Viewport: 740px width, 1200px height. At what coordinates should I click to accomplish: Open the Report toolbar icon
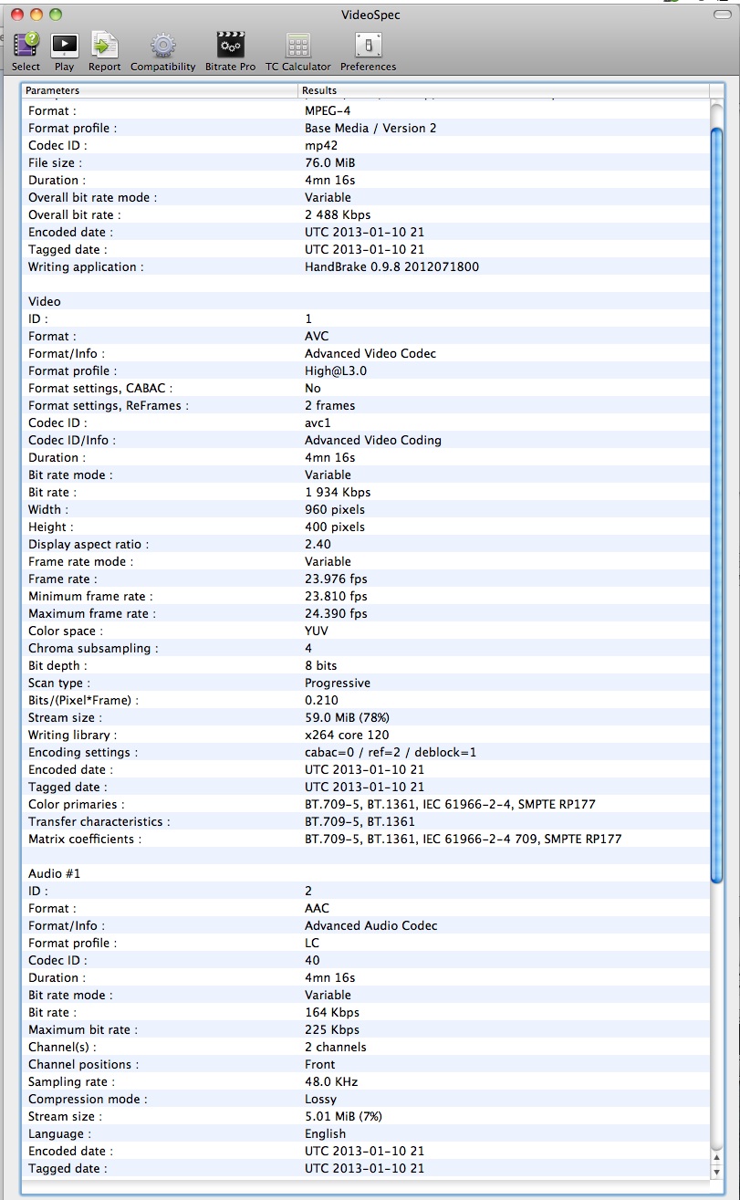105,46
